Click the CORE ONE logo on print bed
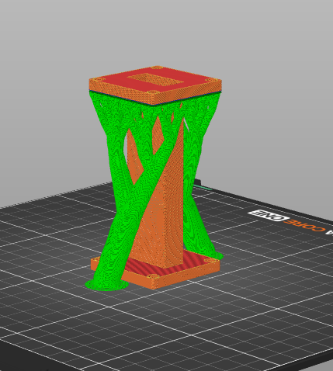 pyautogui.click(x=287, y=221)
